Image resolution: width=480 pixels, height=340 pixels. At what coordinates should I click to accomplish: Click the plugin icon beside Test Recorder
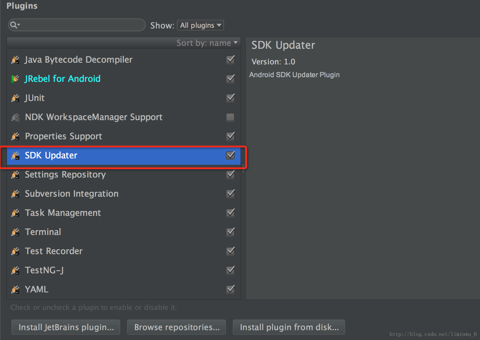15,251
